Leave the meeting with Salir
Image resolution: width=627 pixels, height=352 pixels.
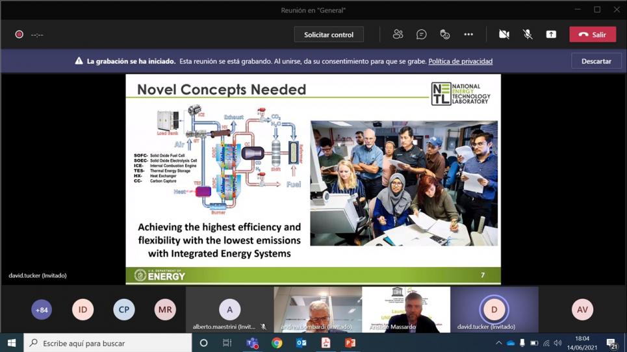[x=592, y=34]
